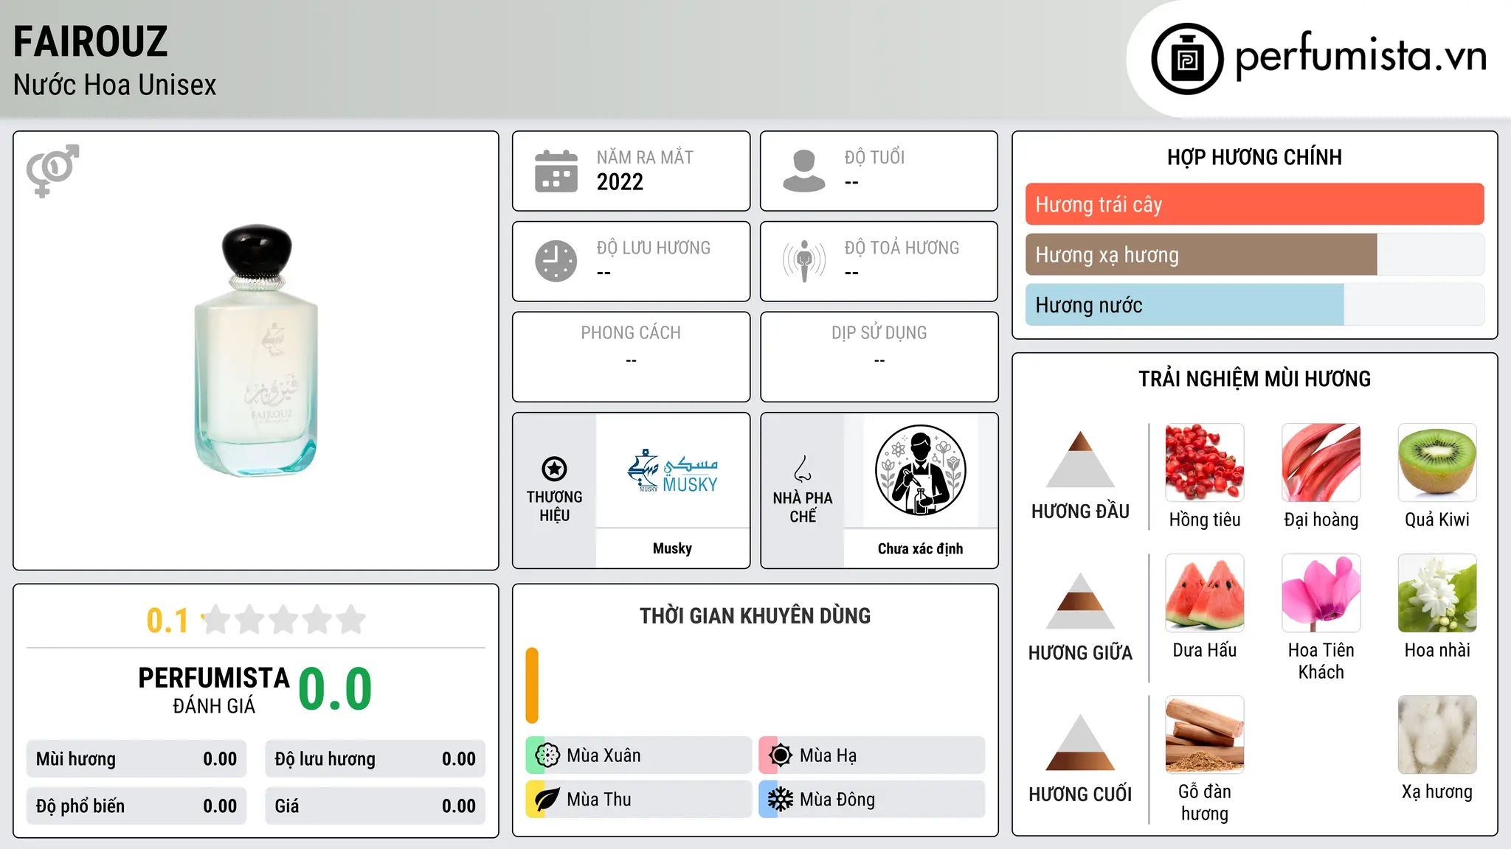Click the calendar icon beside Năm ra mắt
Screen dimensions: 1511x849
tap(556, 171)
